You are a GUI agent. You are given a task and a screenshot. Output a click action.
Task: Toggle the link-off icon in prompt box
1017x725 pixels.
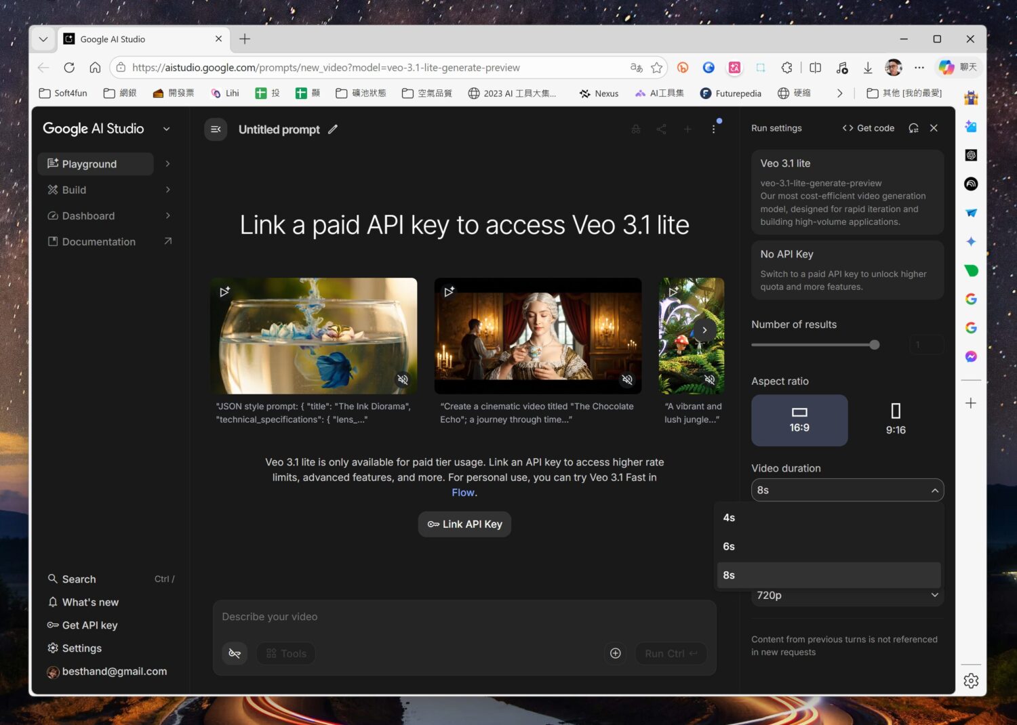[235, 653]
